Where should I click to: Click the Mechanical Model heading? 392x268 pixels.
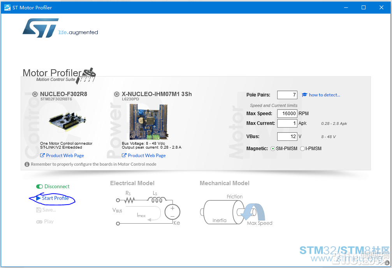point(225,183)
